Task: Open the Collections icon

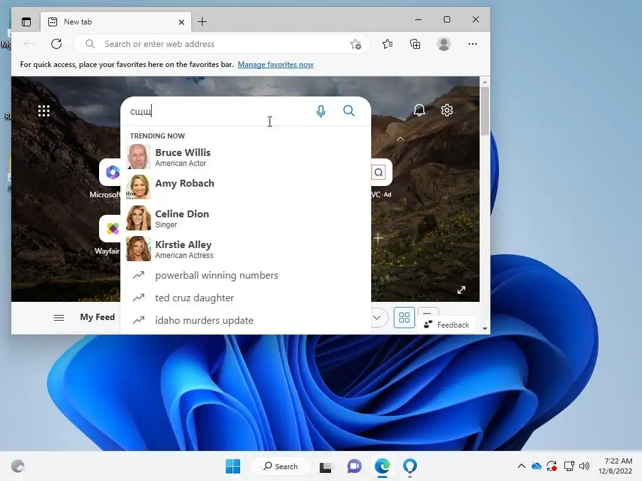Action: (415, 44)
